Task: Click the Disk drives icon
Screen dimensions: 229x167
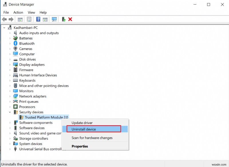Action: pos(15,60)
